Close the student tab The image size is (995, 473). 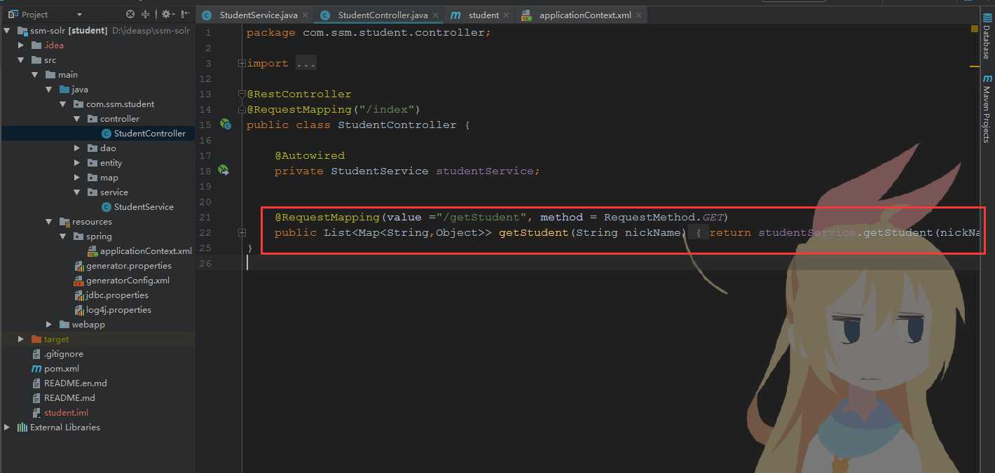[x=507, y=15]
